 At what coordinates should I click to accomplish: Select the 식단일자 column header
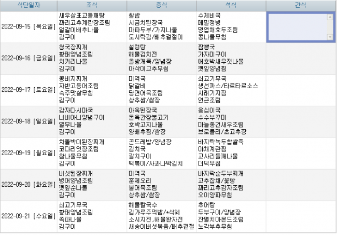click(29, 5)
